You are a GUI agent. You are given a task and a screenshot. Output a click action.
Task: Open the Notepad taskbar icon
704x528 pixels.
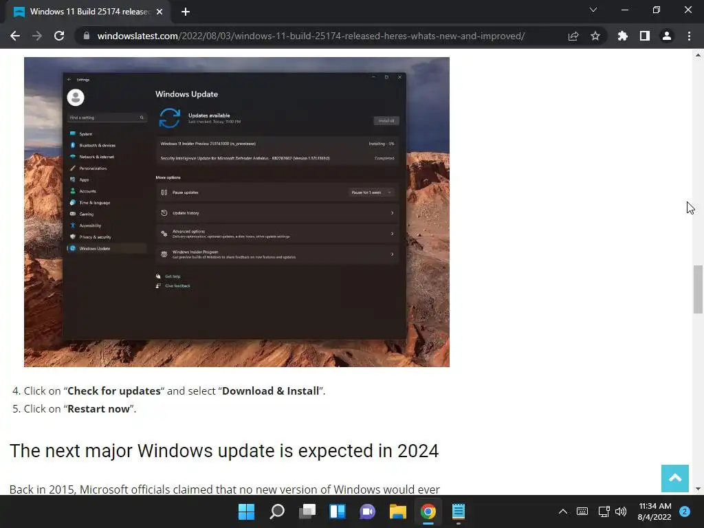[x=459, y=511]
